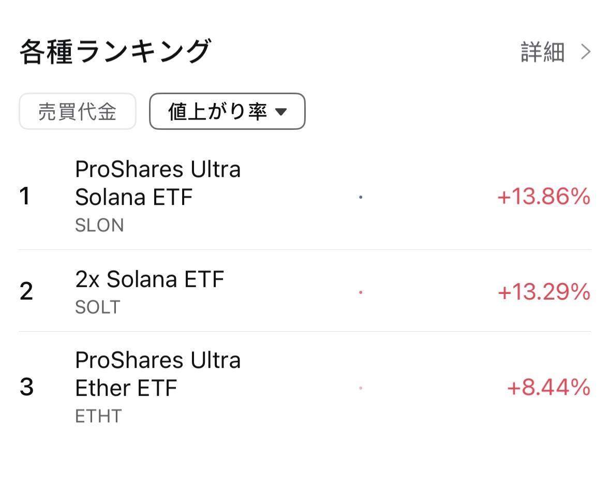
Task: Select the 売買代金 tab
Action: 78,111
